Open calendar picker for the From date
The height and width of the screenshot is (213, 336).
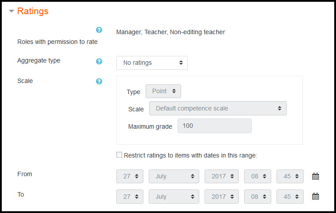[x=315, y=176]
